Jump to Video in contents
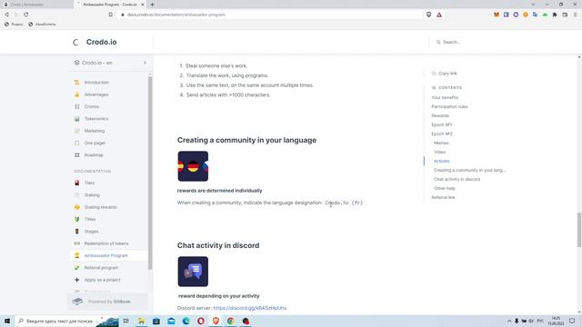Image resolution: width=582 pixels, height=327 pixels. [x=439, y=152]
